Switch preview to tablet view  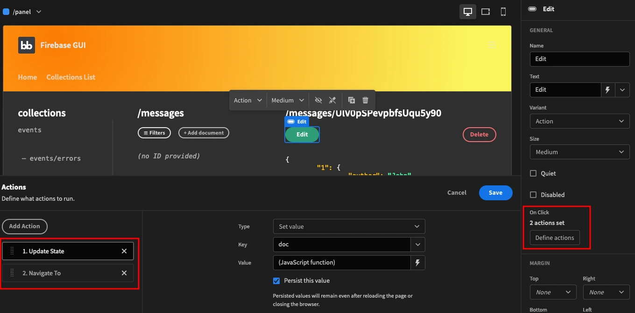(x=486, y=12)
